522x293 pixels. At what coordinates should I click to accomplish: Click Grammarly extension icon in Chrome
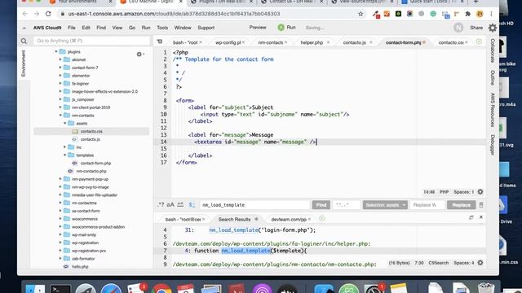click(433, 14)
